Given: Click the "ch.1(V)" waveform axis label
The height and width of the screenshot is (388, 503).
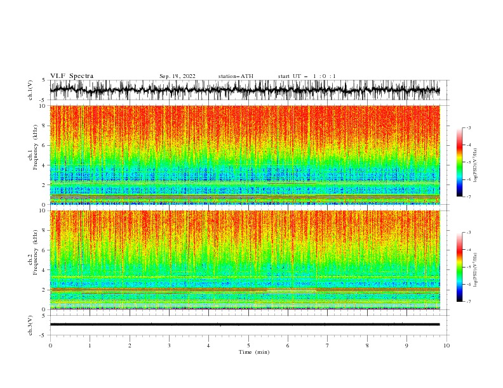Looking at the screenshot, I should pyautogui.click(x=30, y=90).
